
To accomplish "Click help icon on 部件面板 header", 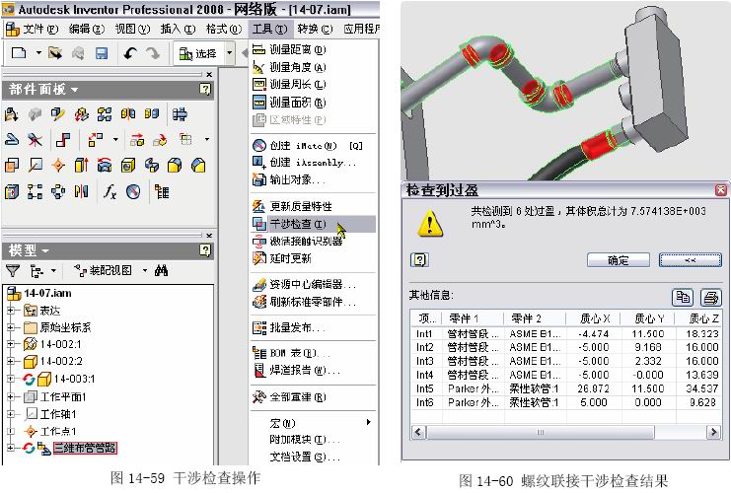I will (205, 89).
